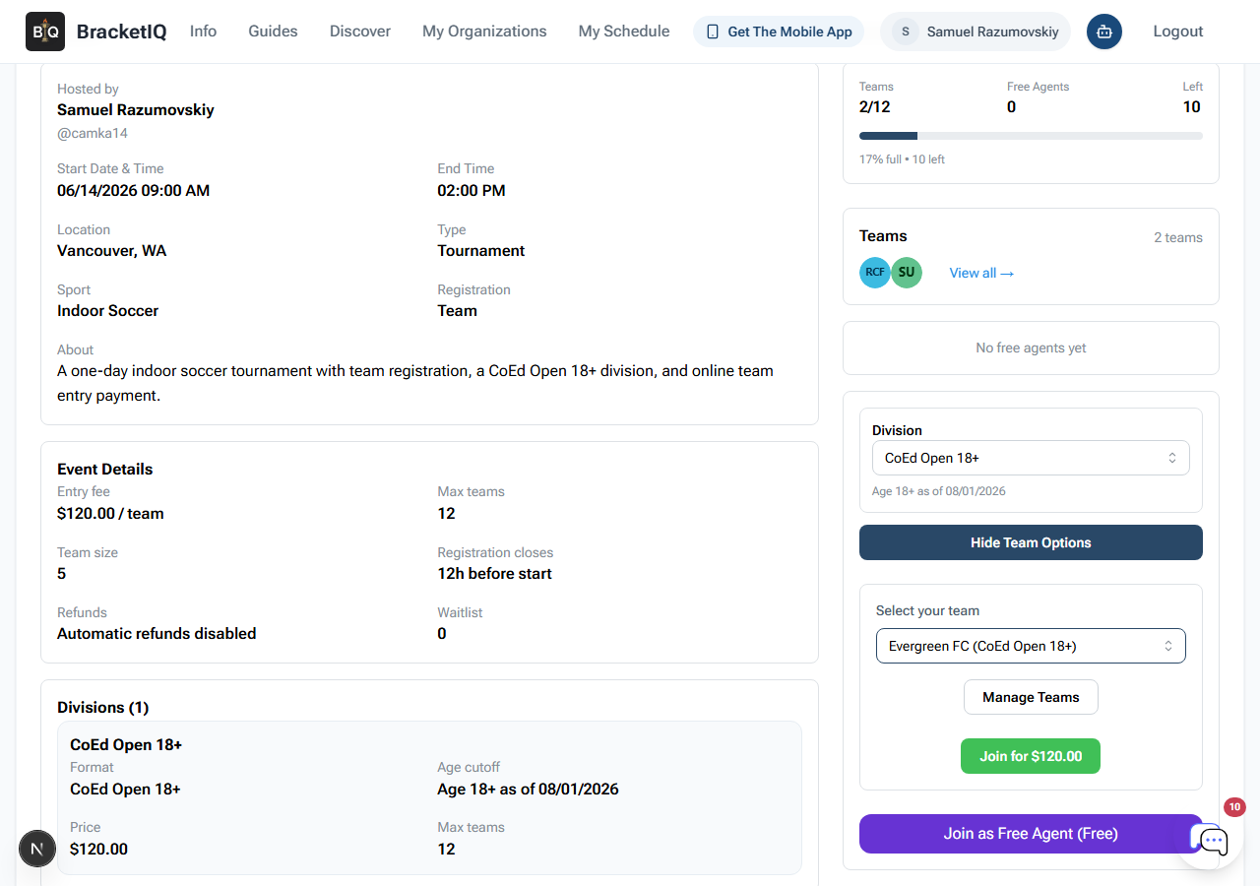Click the end time 02:00 PM

(472, 191)
